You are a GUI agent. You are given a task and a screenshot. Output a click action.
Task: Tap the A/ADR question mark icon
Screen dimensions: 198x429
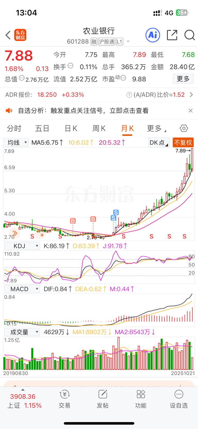coord(129,95)
